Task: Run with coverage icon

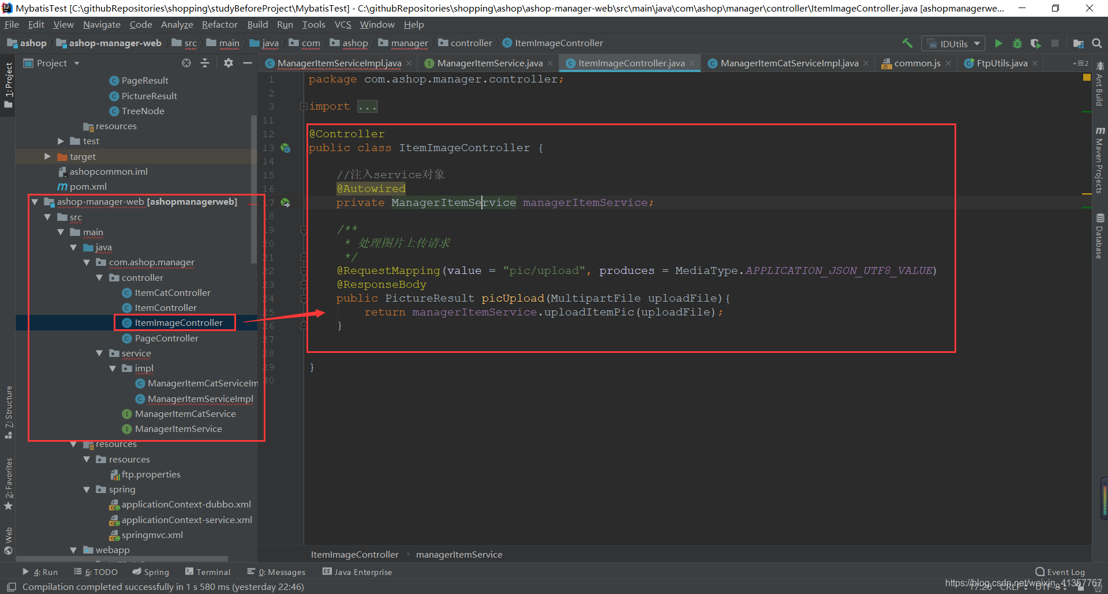Action: pyautogui.click(x=1036, y=43)
